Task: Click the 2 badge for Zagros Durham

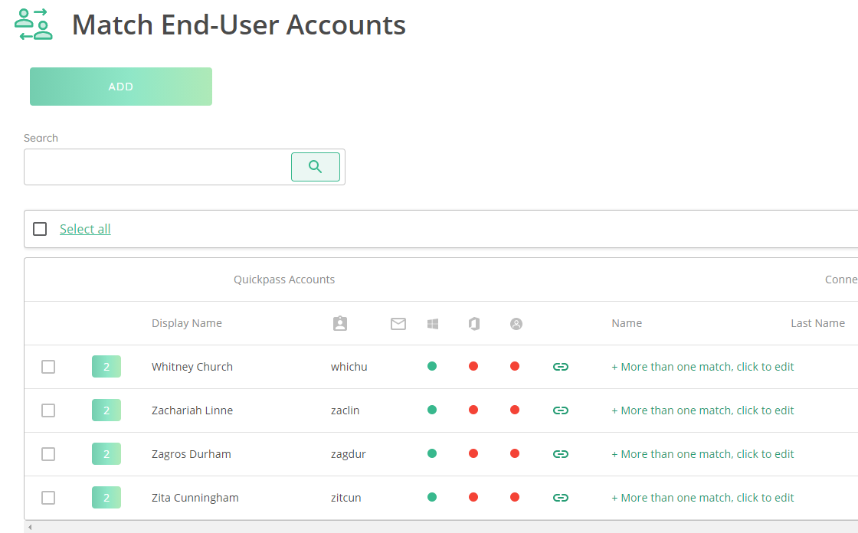Action: click(106, 454)
